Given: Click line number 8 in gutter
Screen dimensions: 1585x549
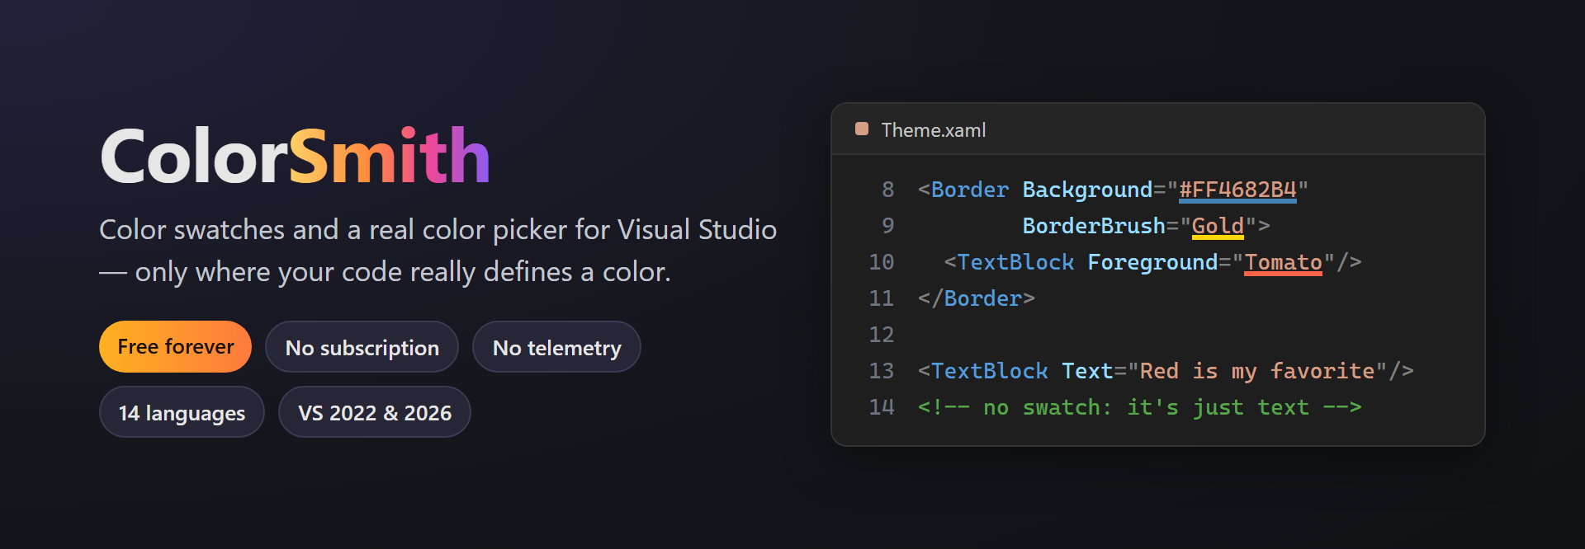Looking at the screenshot, I should pyautogui.click(x=887, y=190).
